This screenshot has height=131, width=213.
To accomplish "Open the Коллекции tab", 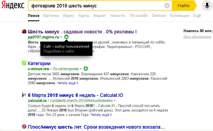I will click(x=180, y=16).
